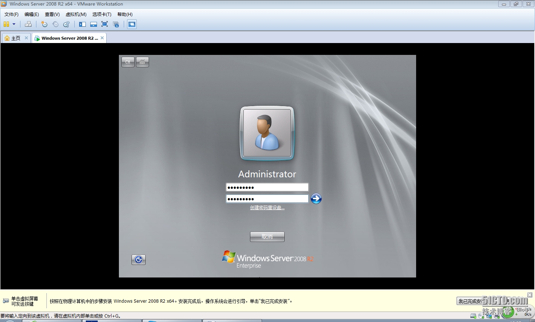Switch to console view toolbar button
This screenshot has width=535, height=322.
pos(132,24)
